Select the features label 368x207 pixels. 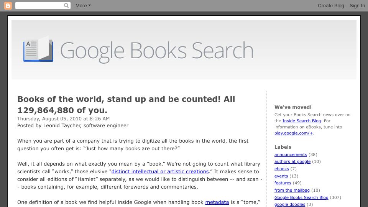283,183
